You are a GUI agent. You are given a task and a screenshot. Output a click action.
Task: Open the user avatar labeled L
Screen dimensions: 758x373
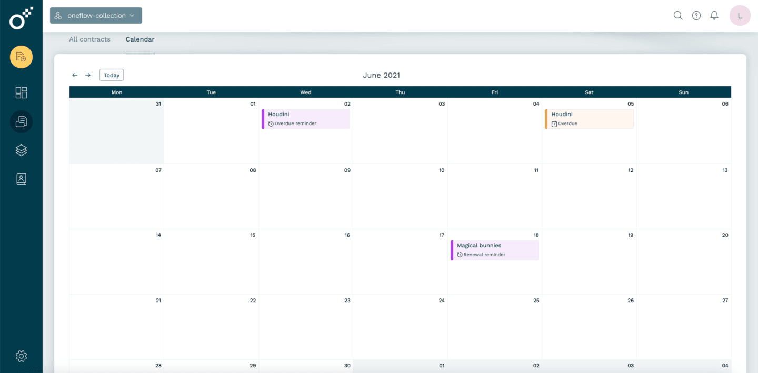[x=740, y=15]
